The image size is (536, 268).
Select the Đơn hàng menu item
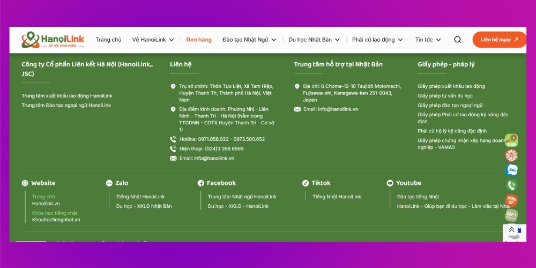tap(199, 40)
